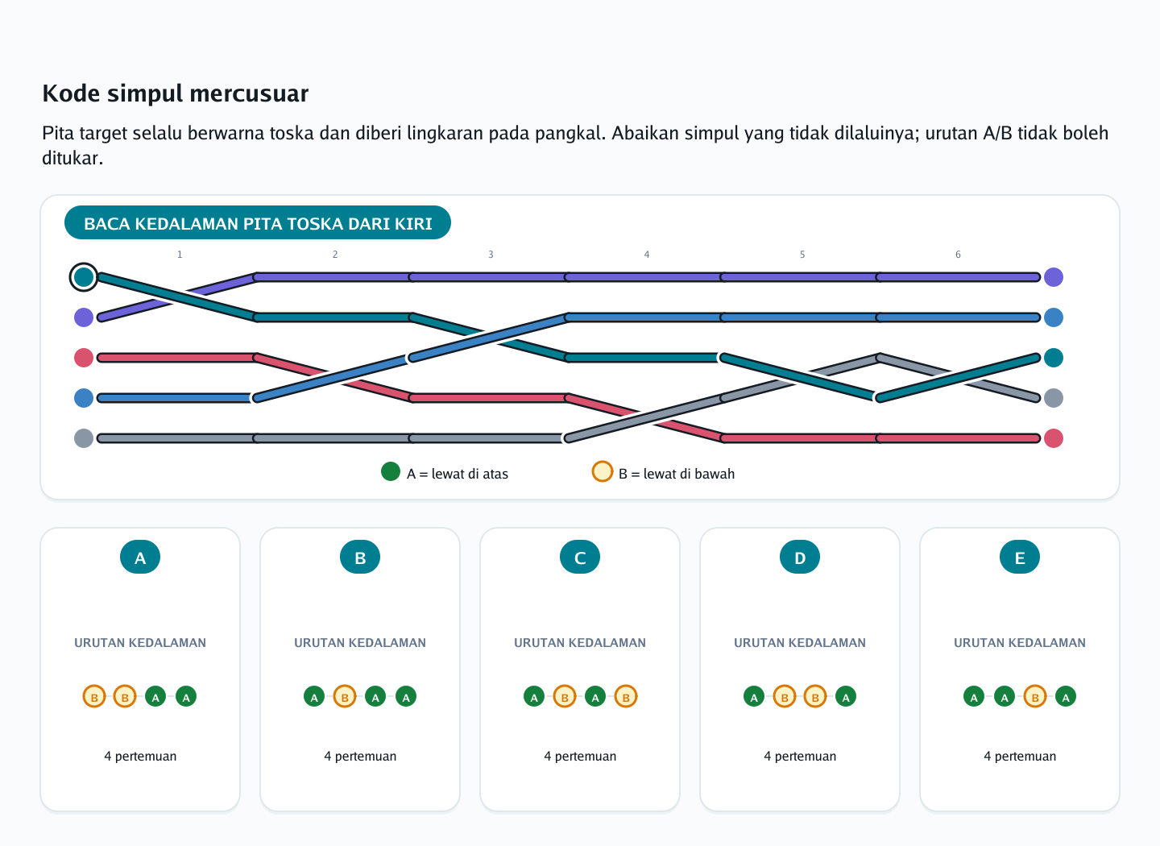The height and width of the screenshot is (846, 1160).
Task: Click green legend dot for lewat di atas
Action: [x=391, y=471]
